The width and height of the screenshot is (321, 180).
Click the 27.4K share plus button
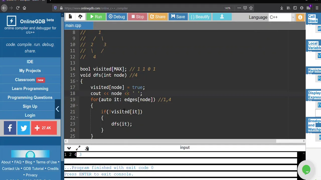[x=44, y=128]
